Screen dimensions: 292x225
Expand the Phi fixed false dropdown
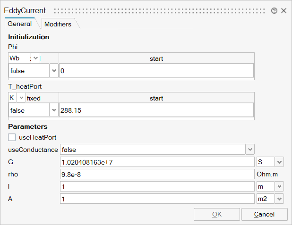pos(53,70)
